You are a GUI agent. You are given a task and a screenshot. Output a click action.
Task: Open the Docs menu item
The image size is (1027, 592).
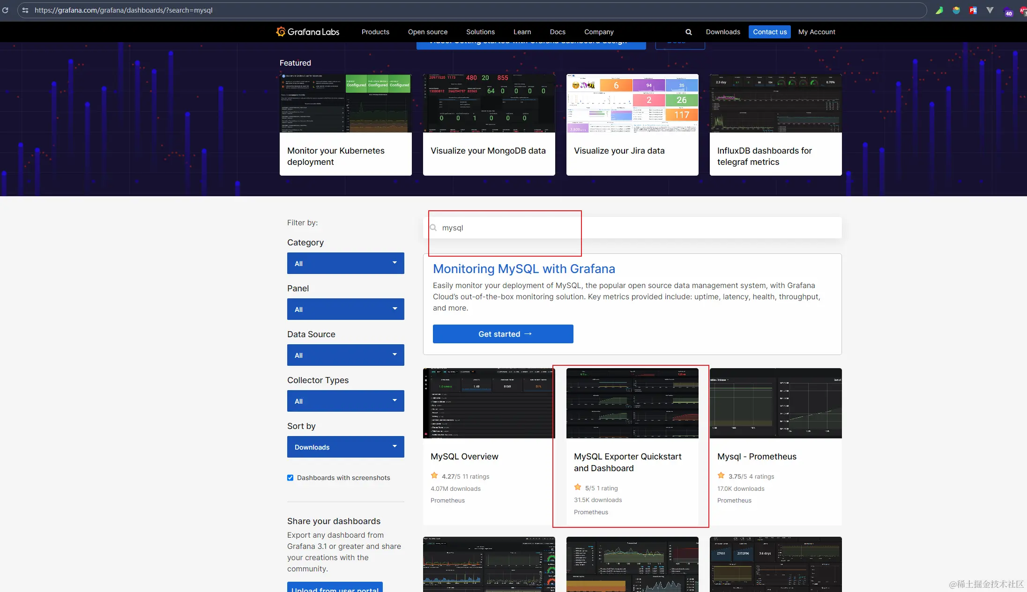pyautogui.click(x=557, y=32)
